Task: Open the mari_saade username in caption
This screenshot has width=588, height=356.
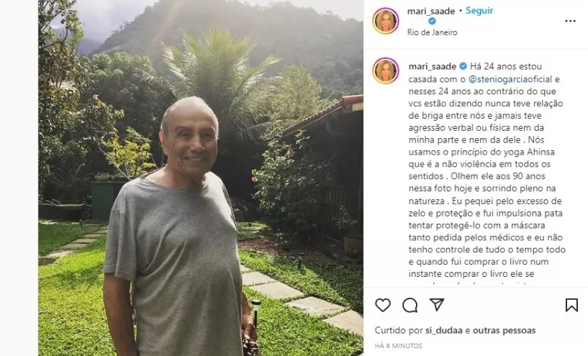Action: pos(433,66)
